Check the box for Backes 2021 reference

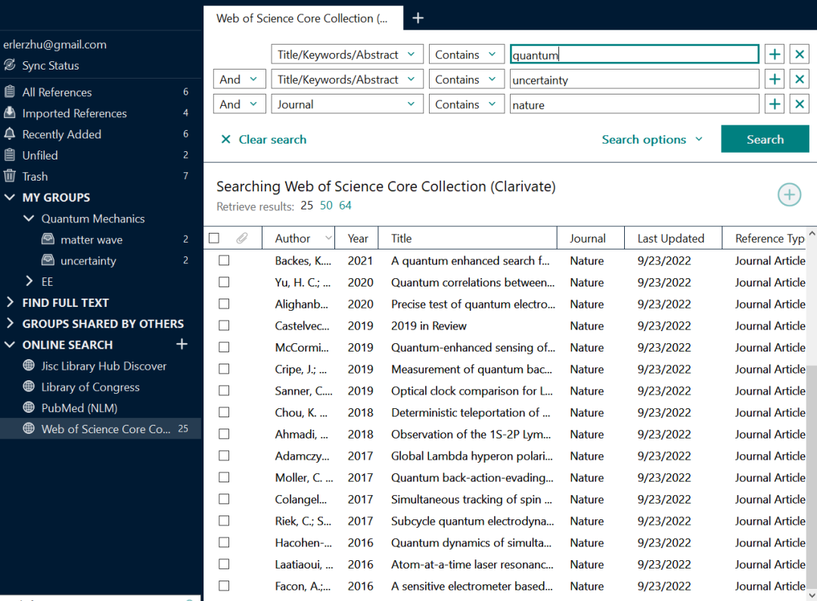tap(224, 260)
